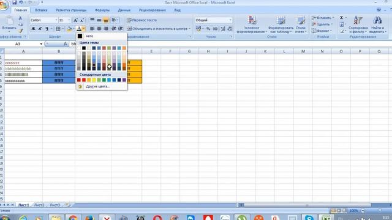The width and height of the screenshot is (392, 220).
Task: Click the Формат cells button
Action: (x=322, y=31)
